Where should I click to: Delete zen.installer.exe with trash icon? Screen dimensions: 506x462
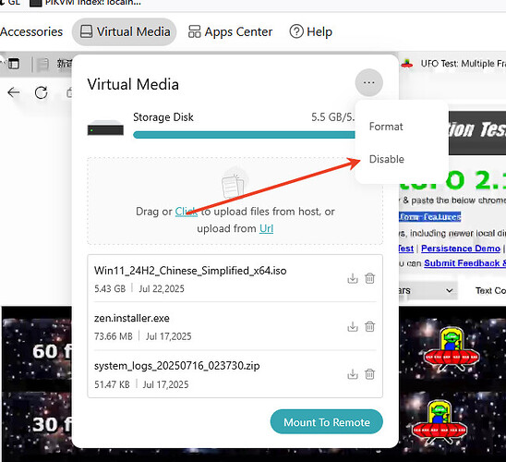pos(370,326)
